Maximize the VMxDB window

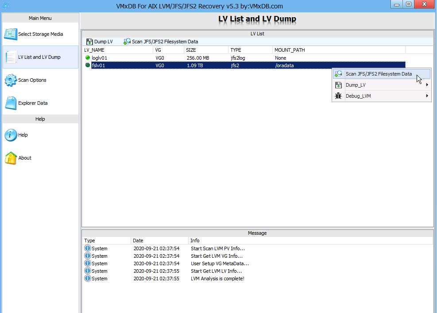click(x=409, y=4)
